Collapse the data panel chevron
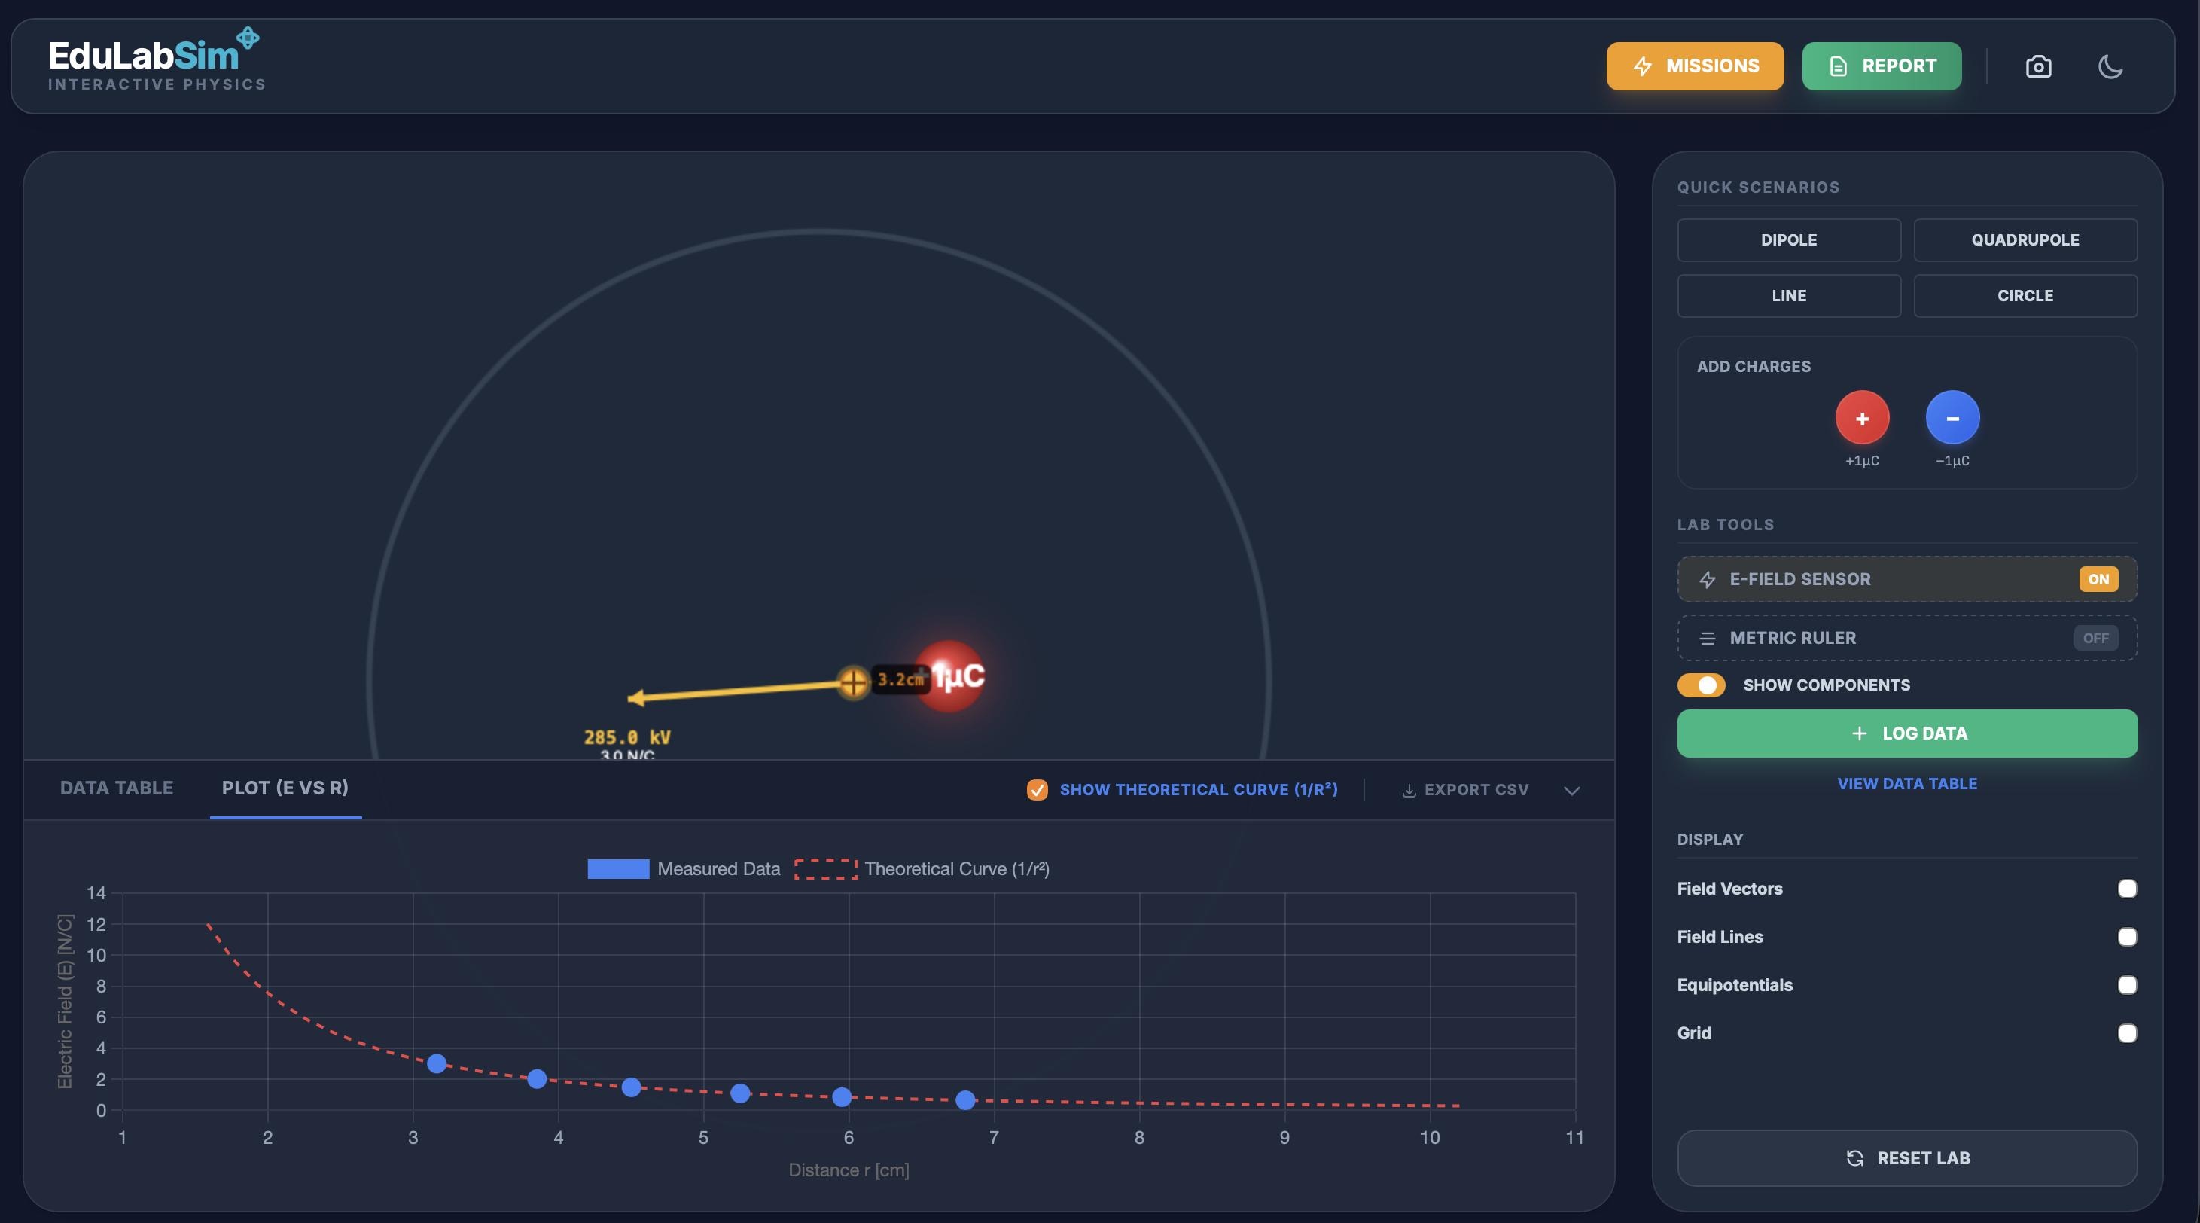This screenshot has width=2200, height=1223. [x=1571, y=791]
